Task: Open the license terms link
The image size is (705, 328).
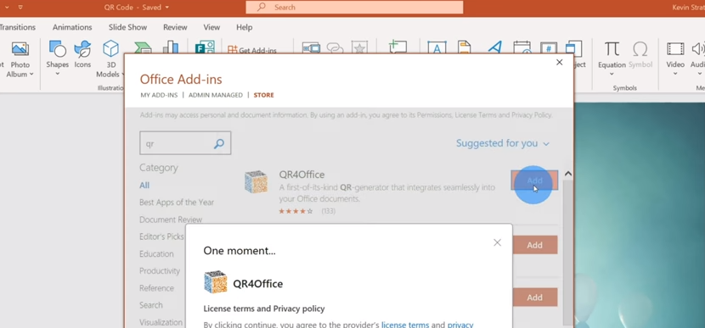Action: (405, 325)
